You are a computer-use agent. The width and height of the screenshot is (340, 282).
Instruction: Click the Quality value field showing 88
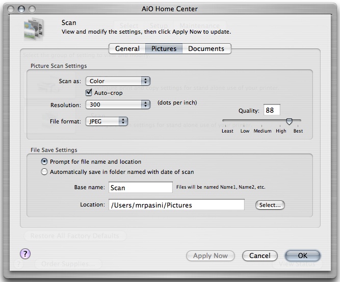272,110
